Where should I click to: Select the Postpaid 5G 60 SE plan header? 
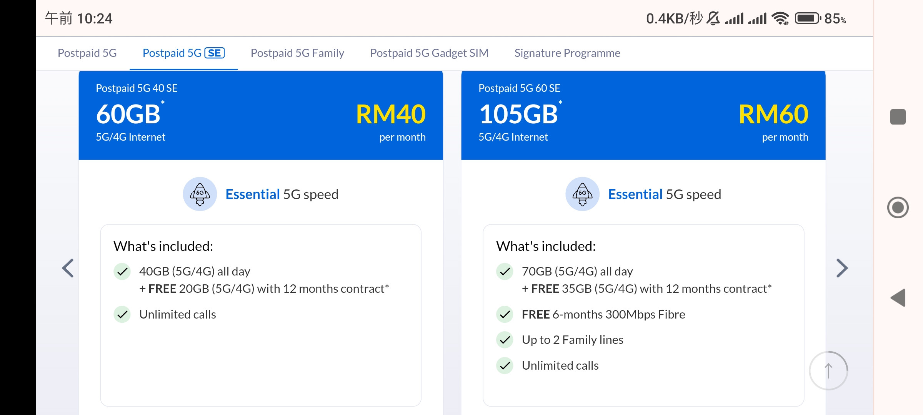coord(643,115)
